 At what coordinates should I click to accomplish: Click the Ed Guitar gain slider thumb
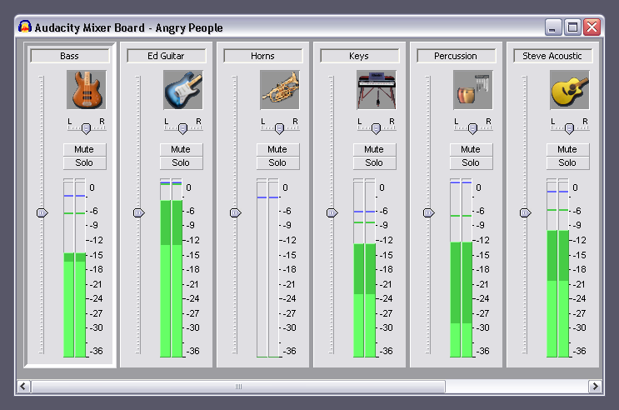tap(139, 212)
